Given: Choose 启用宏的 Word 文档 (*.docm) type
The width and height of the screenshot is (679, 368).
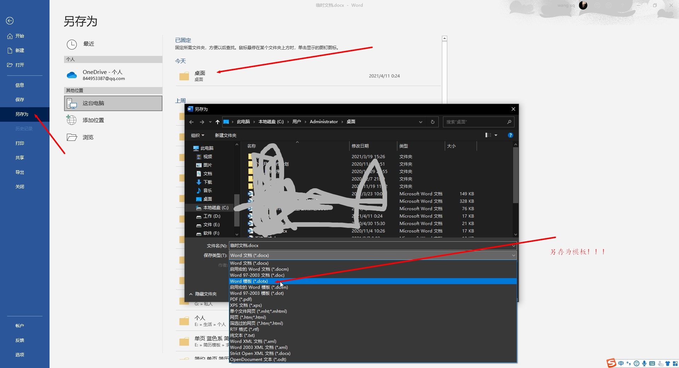Looking at the screenshot, I should point(373,269).
